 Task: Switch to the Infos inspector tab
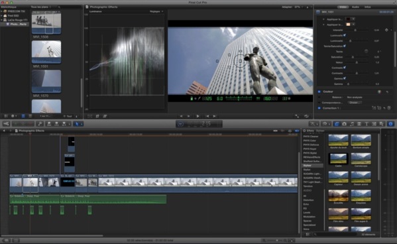pyautogui.click(x=368, y=7)
